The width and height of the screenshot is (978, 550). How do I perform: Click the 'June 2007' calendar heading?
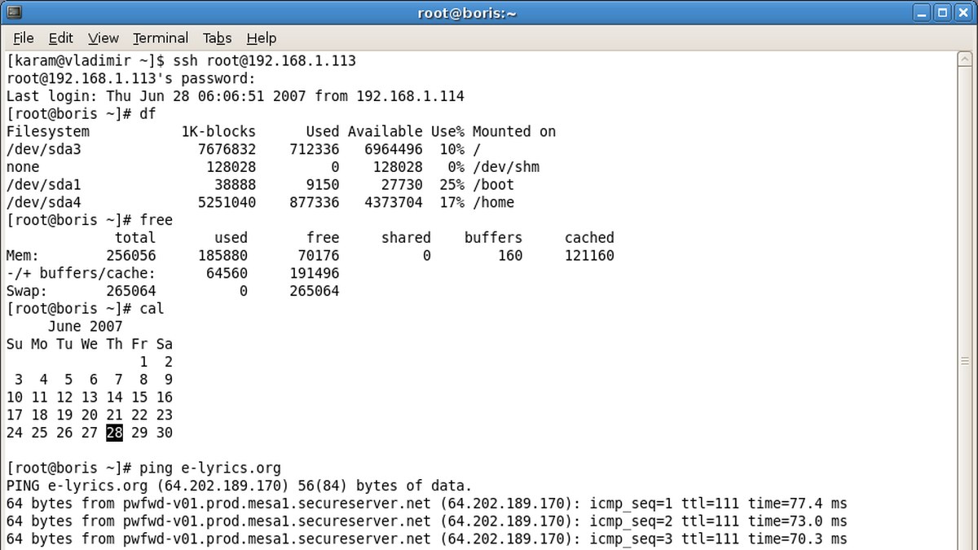click(85, 326)
